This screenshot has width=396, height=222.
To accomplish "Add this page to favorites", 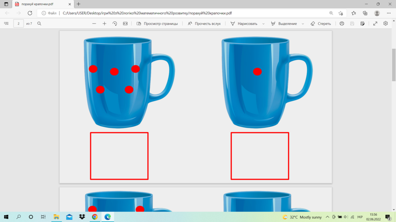I will point(341,13).
